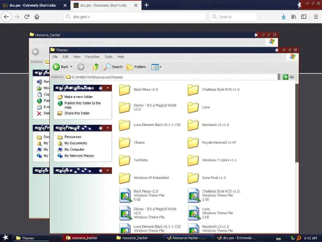This screenshot has width=322, height=242.
Task: Click Back button in Themes window
Action: (x=61, y=67)
